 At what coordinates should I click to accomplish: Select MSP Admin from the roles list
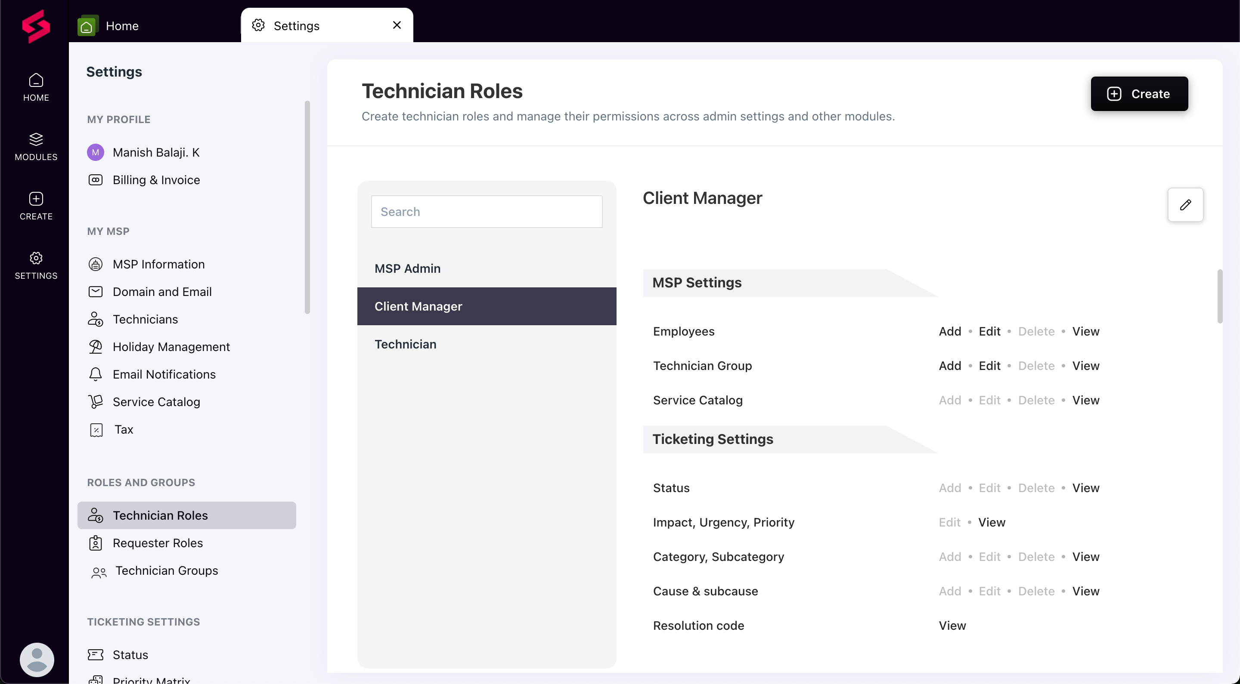click(x=407, y=268)
